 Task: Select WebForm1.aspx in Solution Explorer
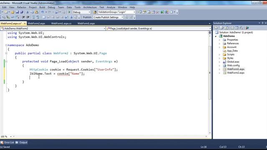tap(236, 69)
